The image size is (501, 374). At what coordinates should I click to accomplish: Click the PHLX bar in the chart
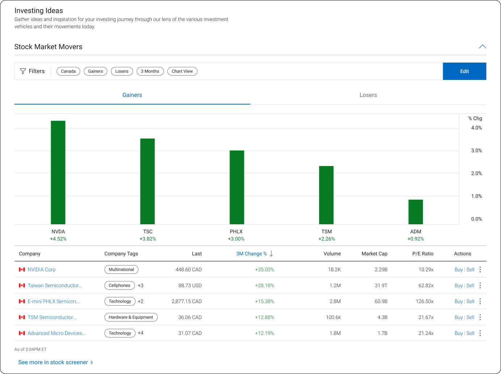click(x=237, y=187)
